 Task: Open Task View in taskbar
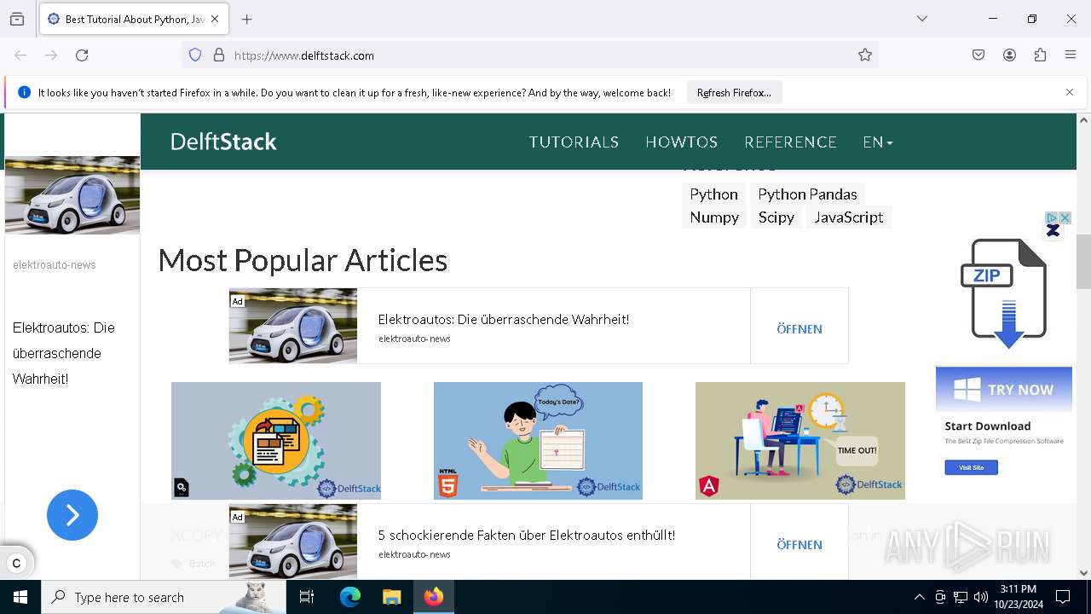tap(307, 597)
